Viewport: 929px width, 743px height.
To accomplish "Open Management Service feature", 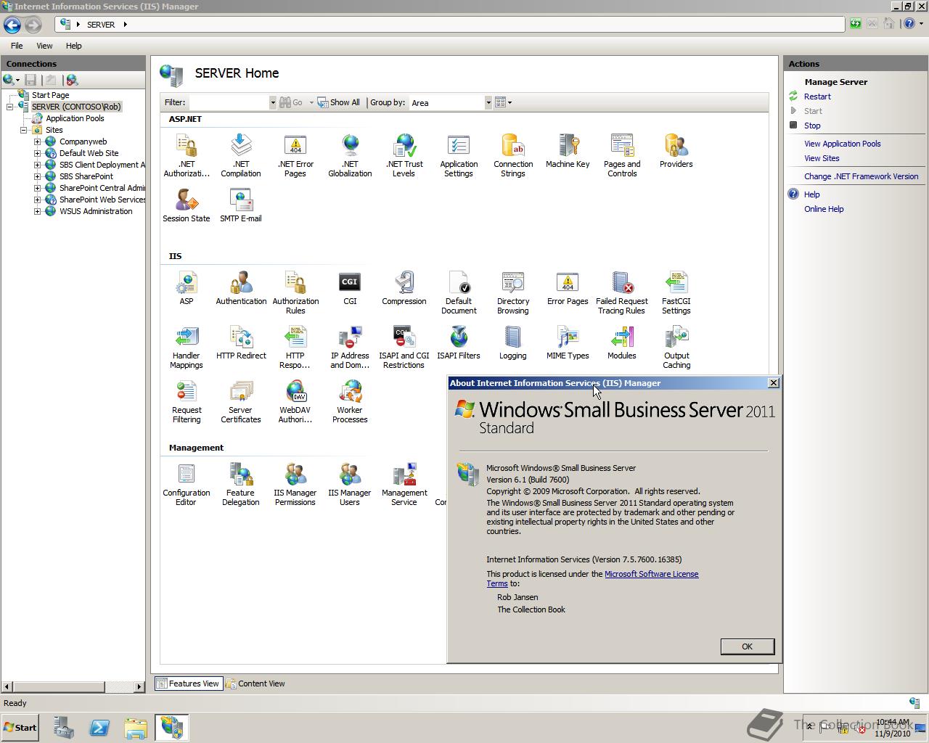I will point(404,484).
